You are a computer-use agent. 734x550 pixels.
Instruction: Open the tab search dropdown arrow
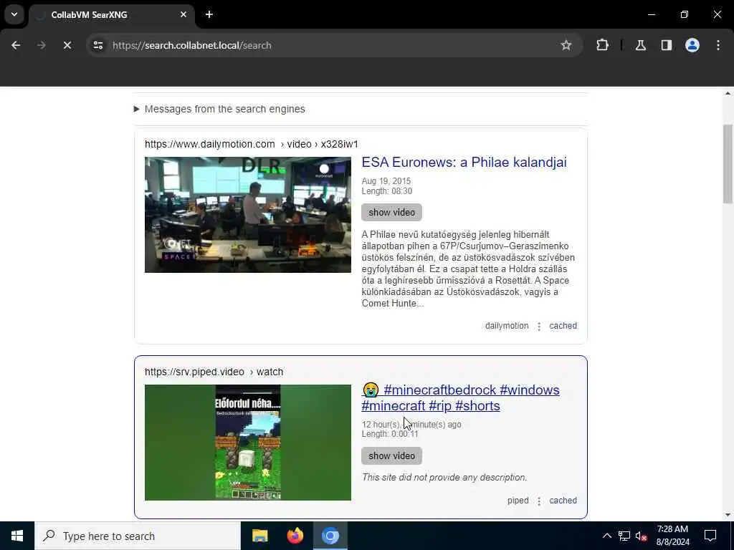[14, 14]
